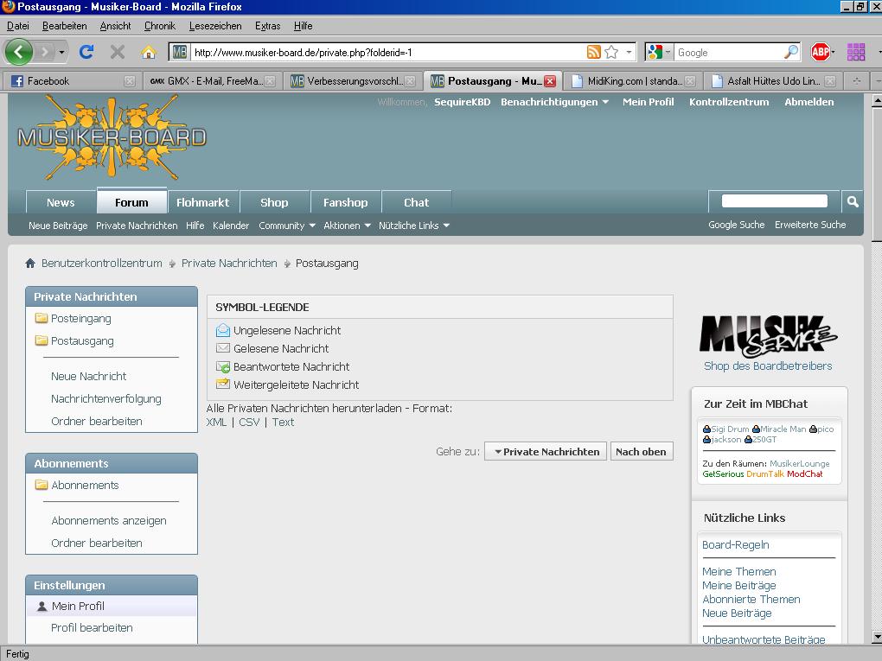Open Posteingang folder
This screenshot has height=661, width=882.
click(81, 319)
